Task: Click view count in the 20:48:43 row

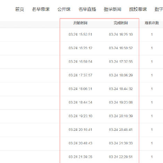Action: 152,143
